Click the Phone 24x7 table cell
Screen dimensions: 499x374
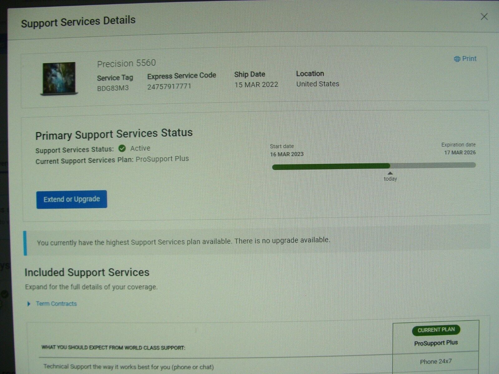(x=436, y=362)
